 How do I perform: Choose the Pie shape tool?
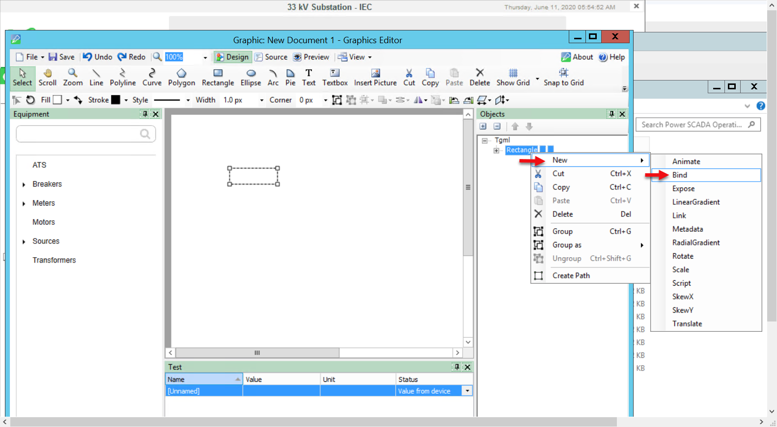(x=290, y=77)
